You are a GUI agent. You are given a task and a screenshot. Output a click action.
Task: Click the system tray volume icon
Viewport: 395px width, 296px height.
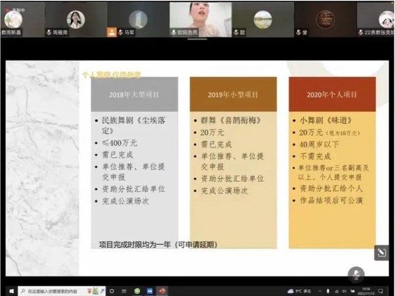(346, 290)
